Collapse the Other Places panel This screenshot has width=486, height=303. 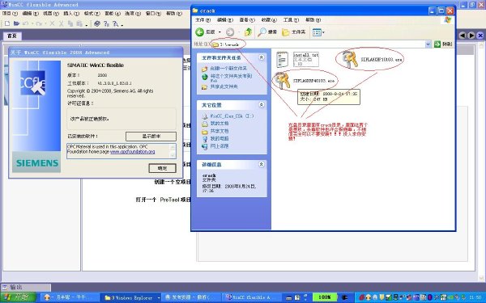point(262,105)
